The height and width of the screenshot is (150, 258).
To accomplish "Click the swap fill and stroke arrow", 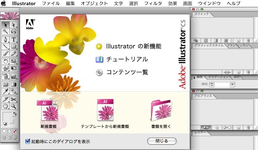I will 15,113.
